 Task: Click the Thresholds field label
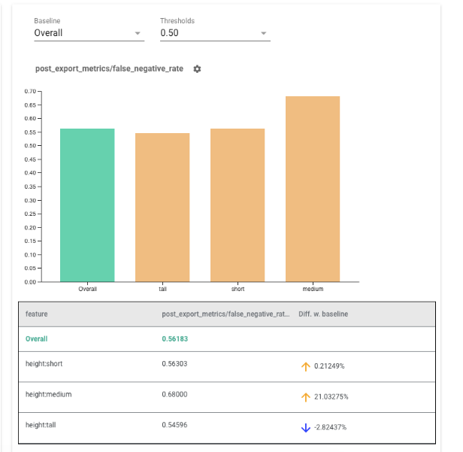(x=177, y=21)
